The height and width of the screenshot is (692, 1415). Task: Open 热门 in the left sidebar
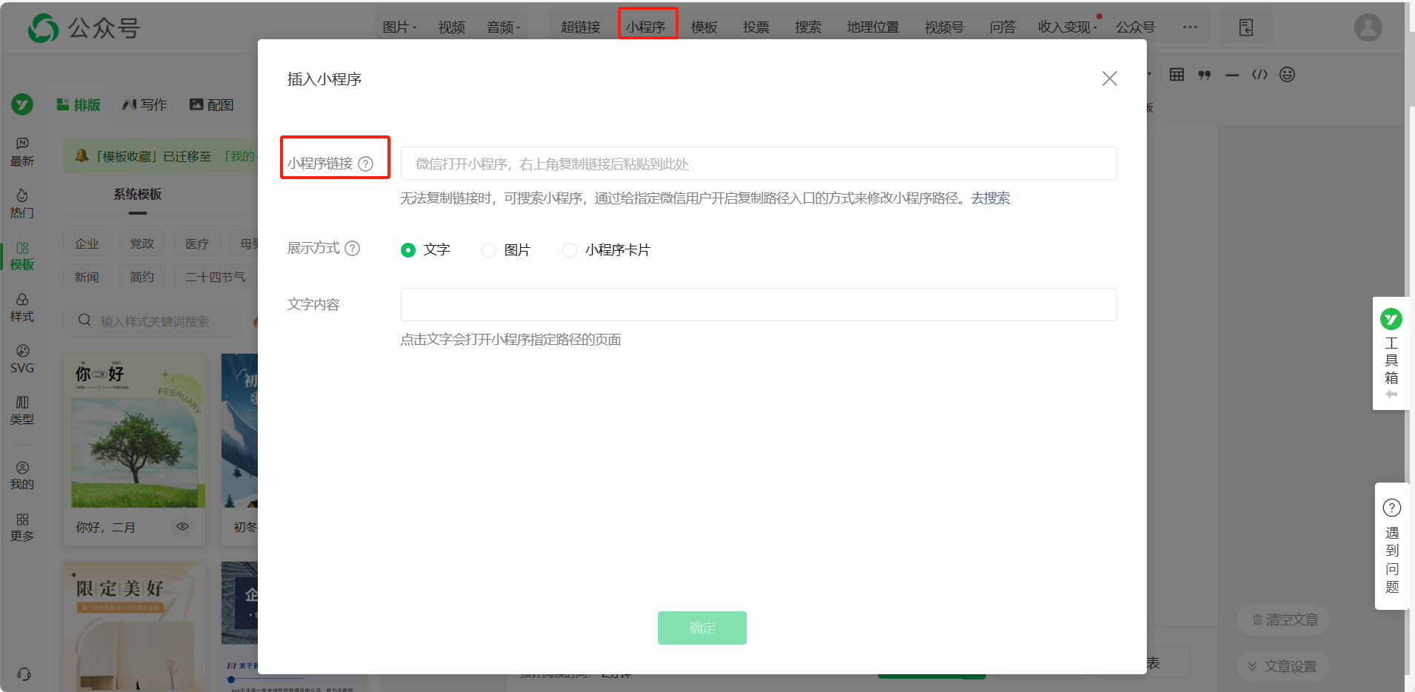pos(22,204)
